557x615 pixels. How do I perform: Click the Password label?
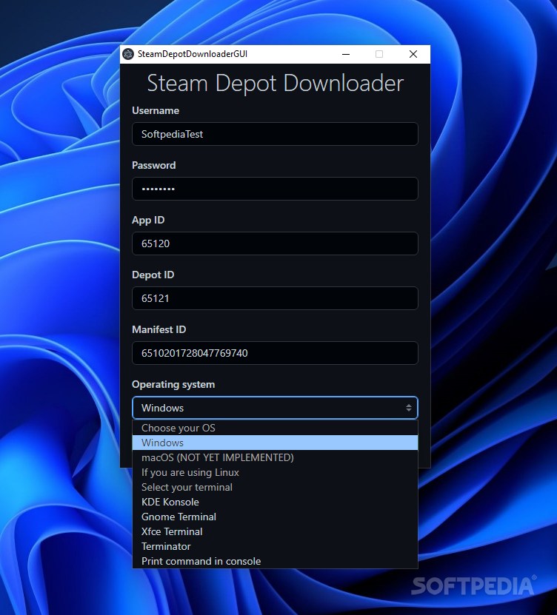pos(154,166)
